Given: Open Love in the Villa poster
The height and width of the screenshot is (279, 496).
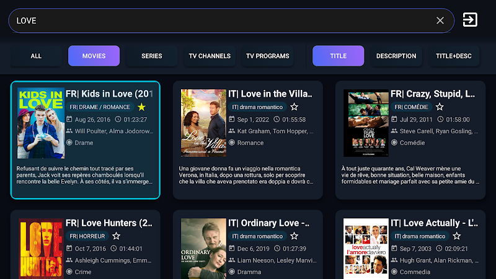Looking at the screenshot, I should pos(203,124).
